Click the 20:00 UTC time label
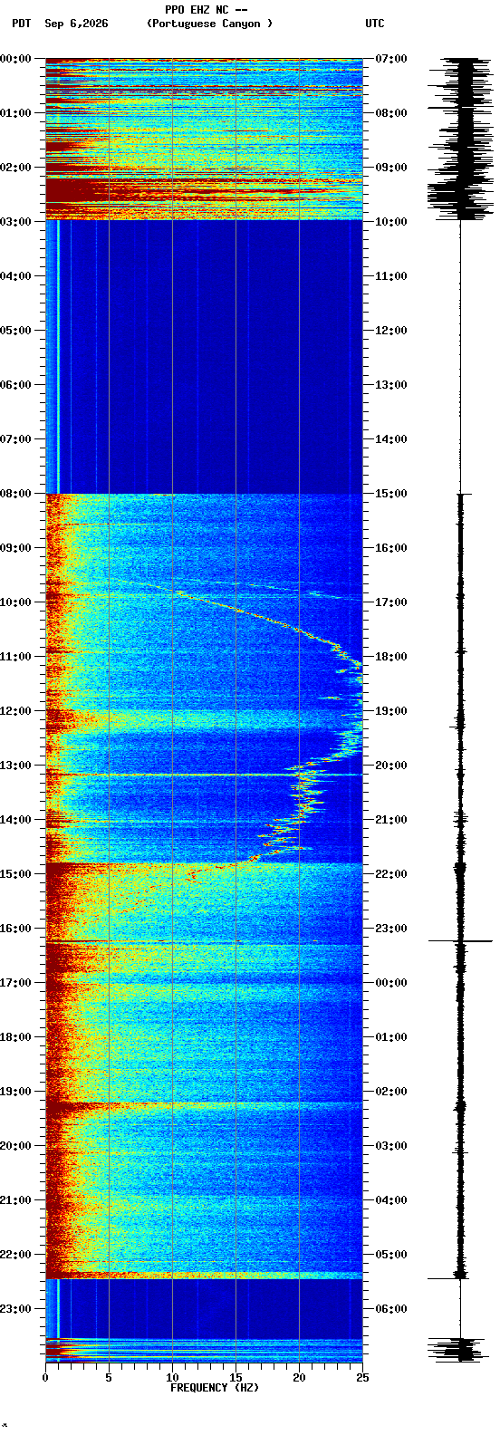This screenshot has width=500, height=1435. point(391,766)
